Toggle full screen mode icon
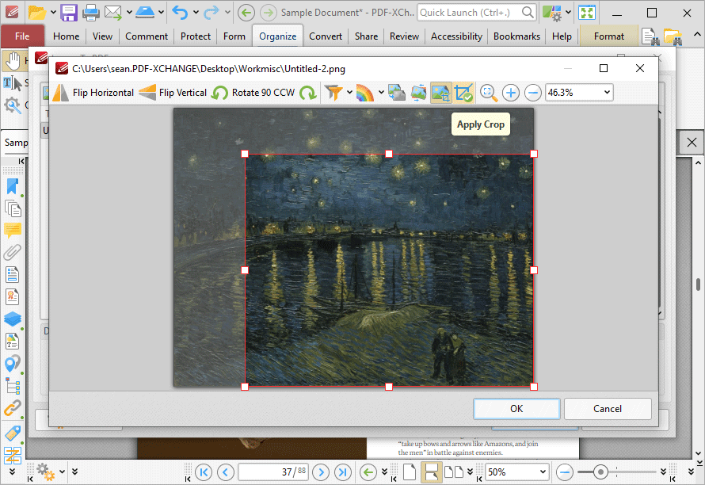The image size is (705, 485). pyautogui.click(x=587, y=13)
